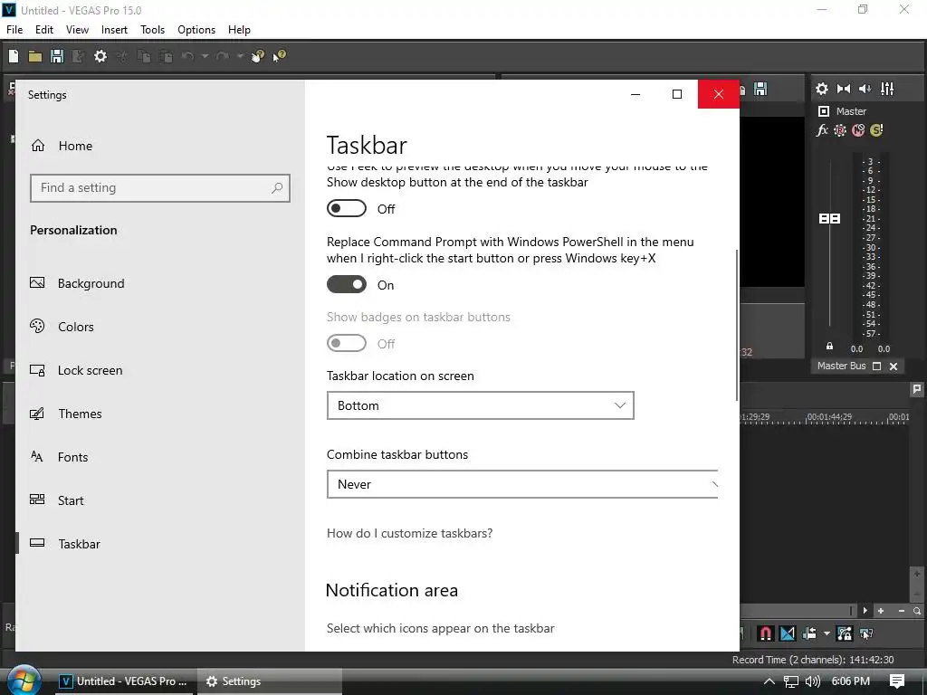The height and width of the screenshot is (695, 927).
Task: Toggle Lock Envelopes to Events icon
Action: click(x=845, y=633)
